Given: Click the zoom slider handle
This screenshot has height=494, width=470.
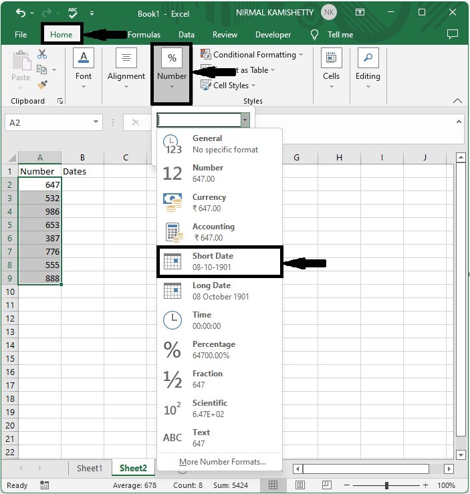Looking at the screenshot, I should tap(386, 485).
